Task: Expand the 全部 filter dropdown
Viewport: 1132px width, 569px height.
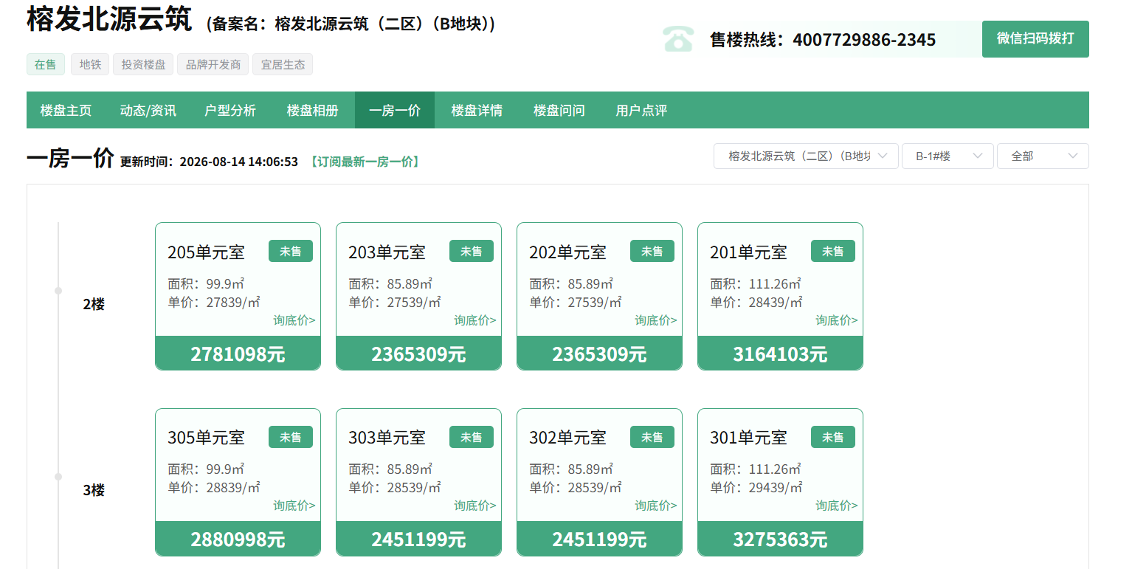Action: [1043, 156]
